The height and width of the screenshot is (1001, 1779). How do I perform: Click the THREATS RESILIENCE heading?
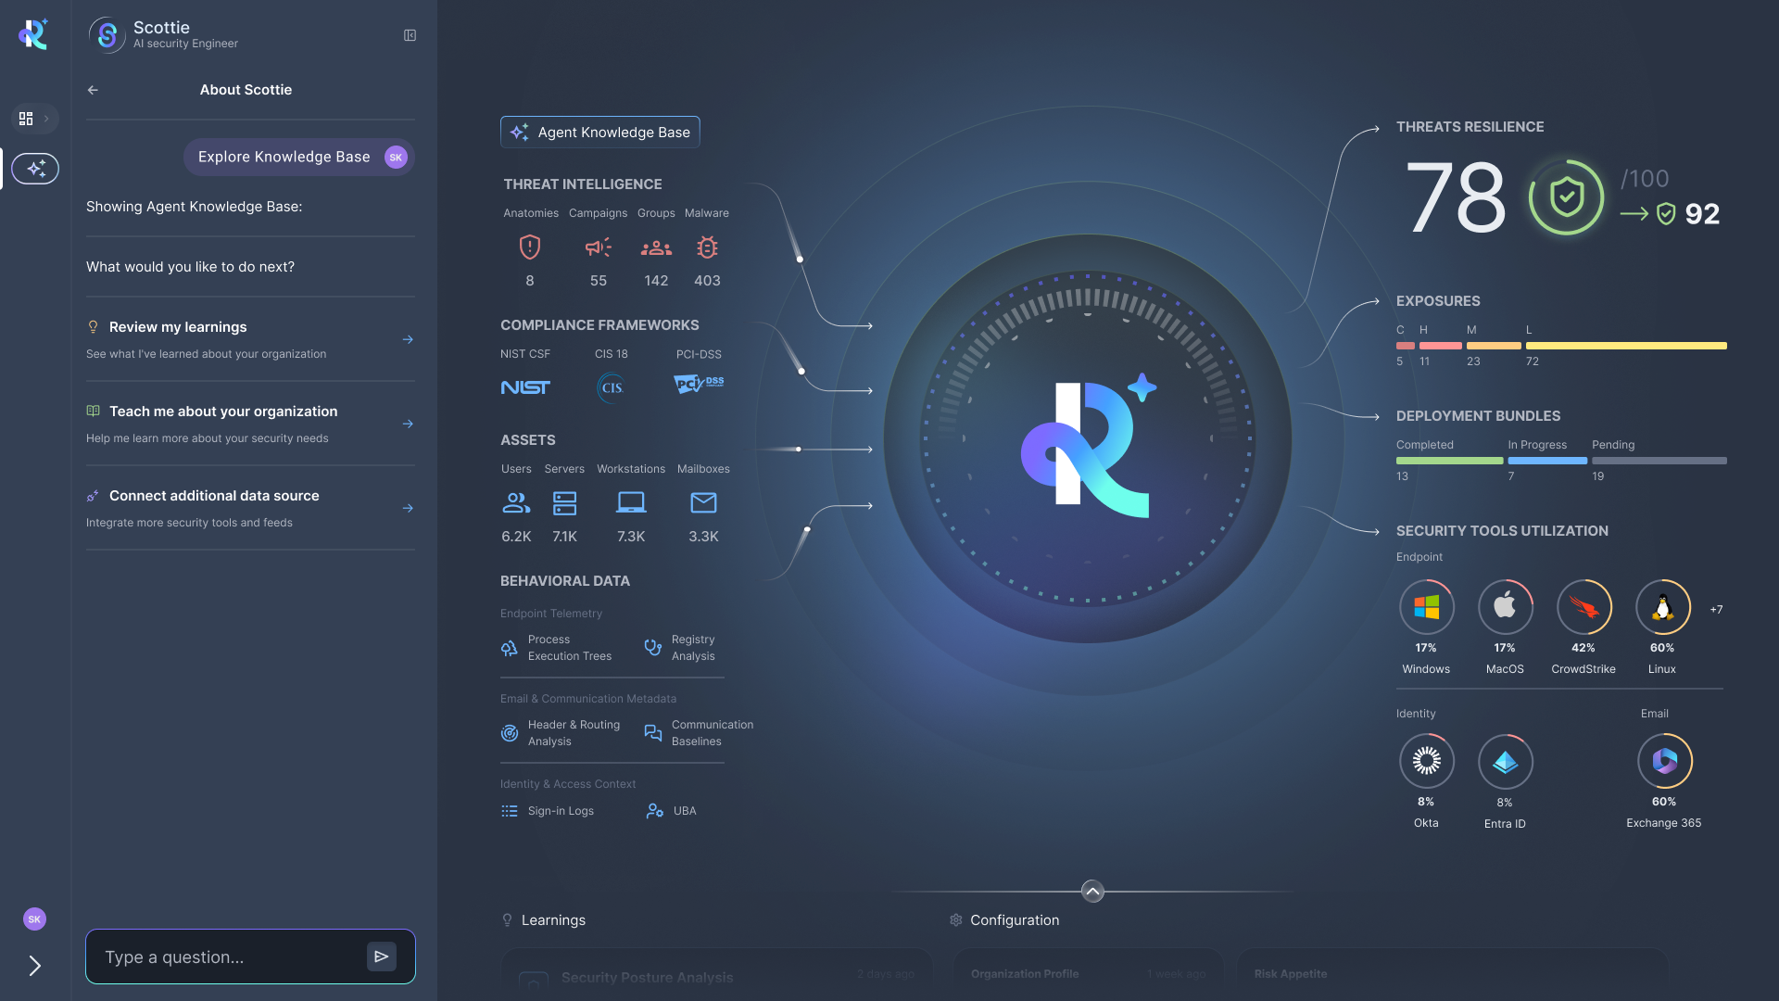pos(1470,127)
